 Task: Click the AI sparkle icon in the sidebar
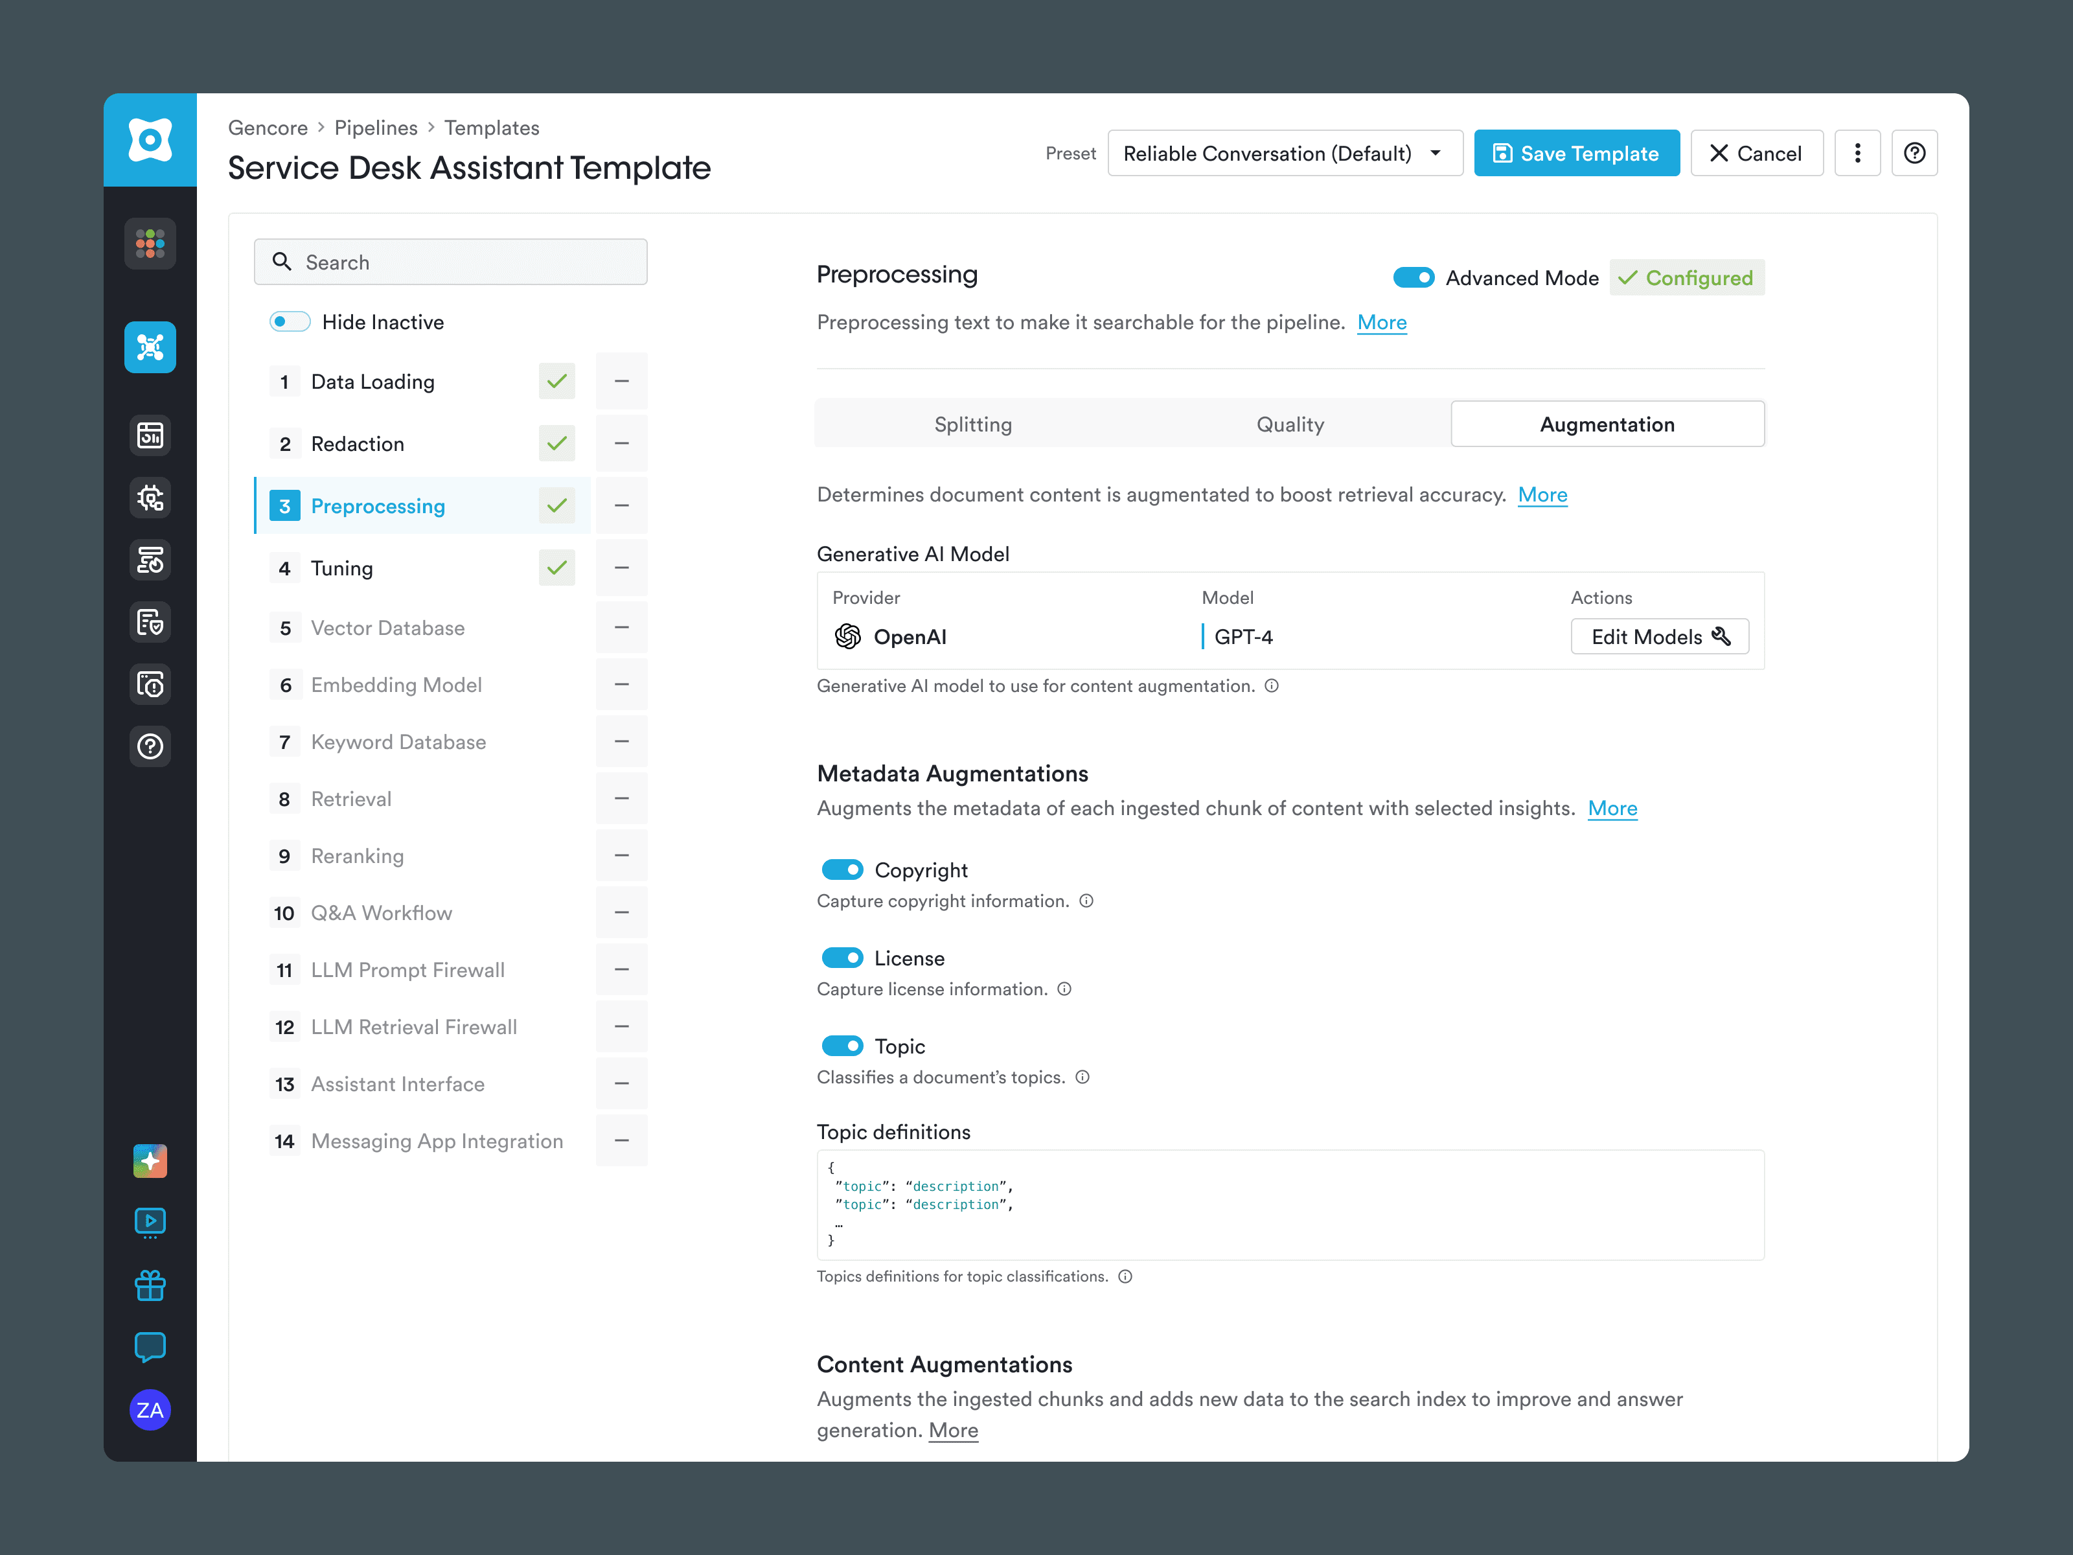click(x=150, y=1160)
